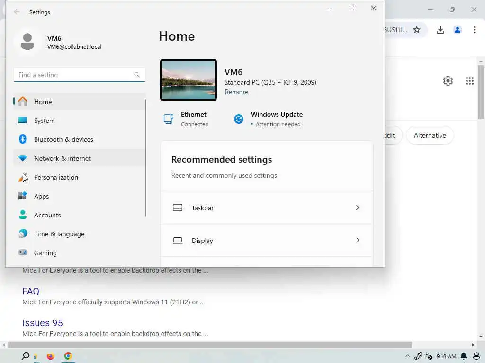Click the Settings sidebar scrollbar

click(145, 158)
